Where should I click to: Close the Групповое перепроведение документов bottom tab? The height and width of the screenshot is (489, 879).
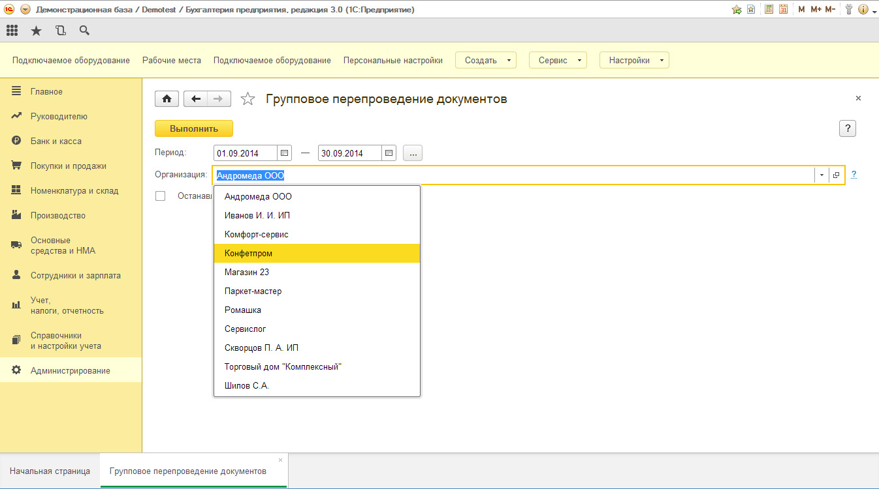point(281,460)
